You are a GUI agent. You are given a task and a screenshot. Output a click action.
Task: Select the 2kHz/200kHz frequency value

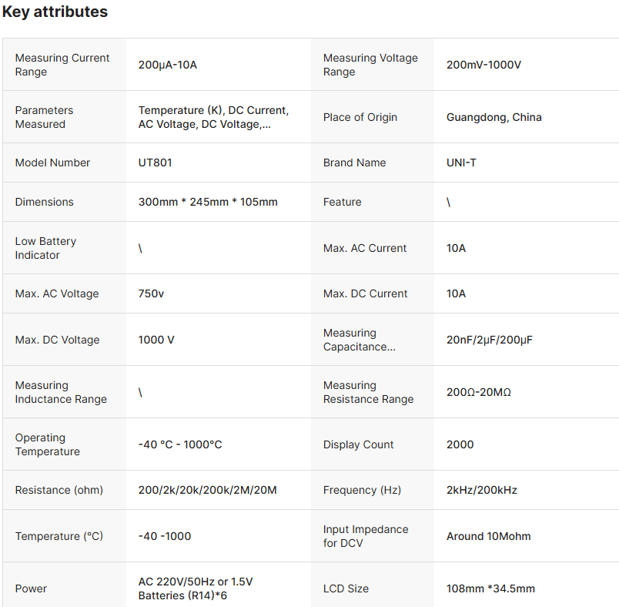coord(481,490)
